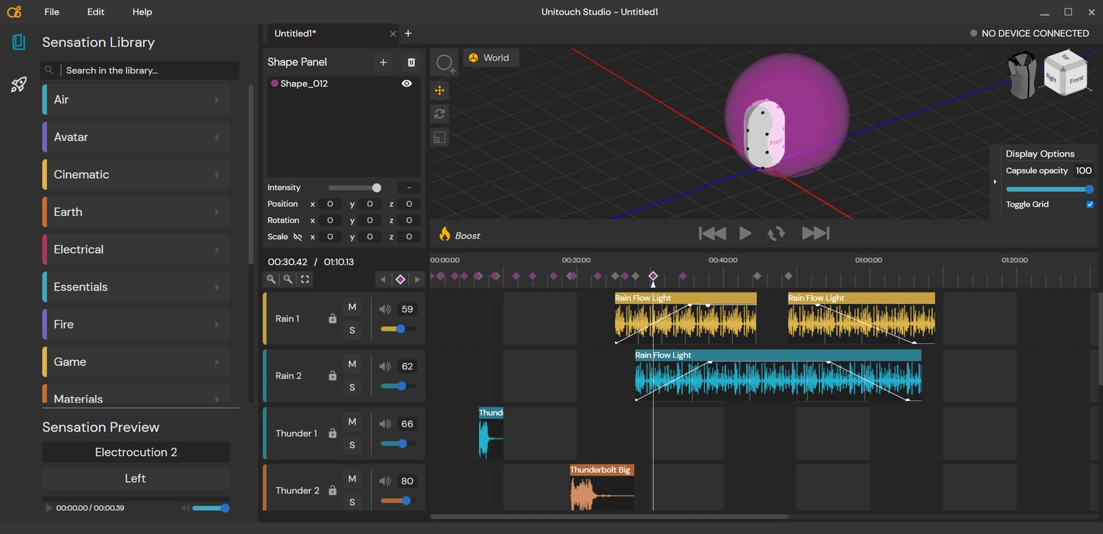The width and height of the screenshot is (1103, 534).
Task: Expand the Electrical library category
Action: [x=136, y=250]
